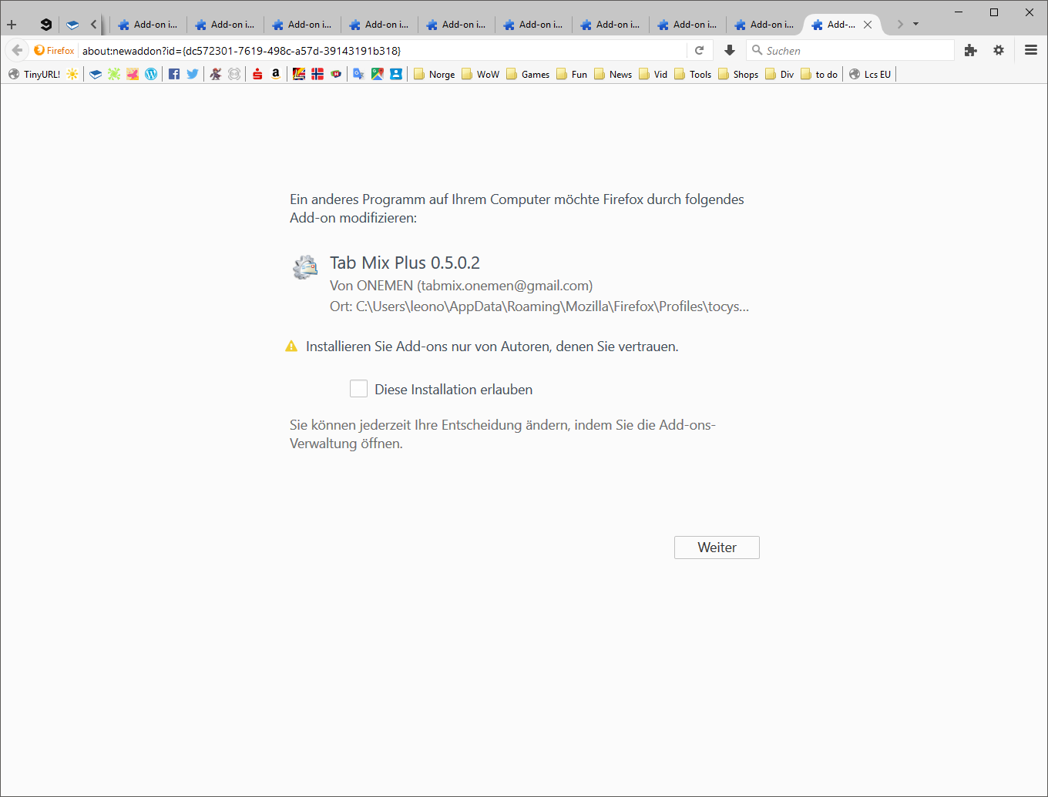Open a new tab with the plus button
This screenshot has width=1048, height=797.
pyautogui.click(x=12, y=25)
